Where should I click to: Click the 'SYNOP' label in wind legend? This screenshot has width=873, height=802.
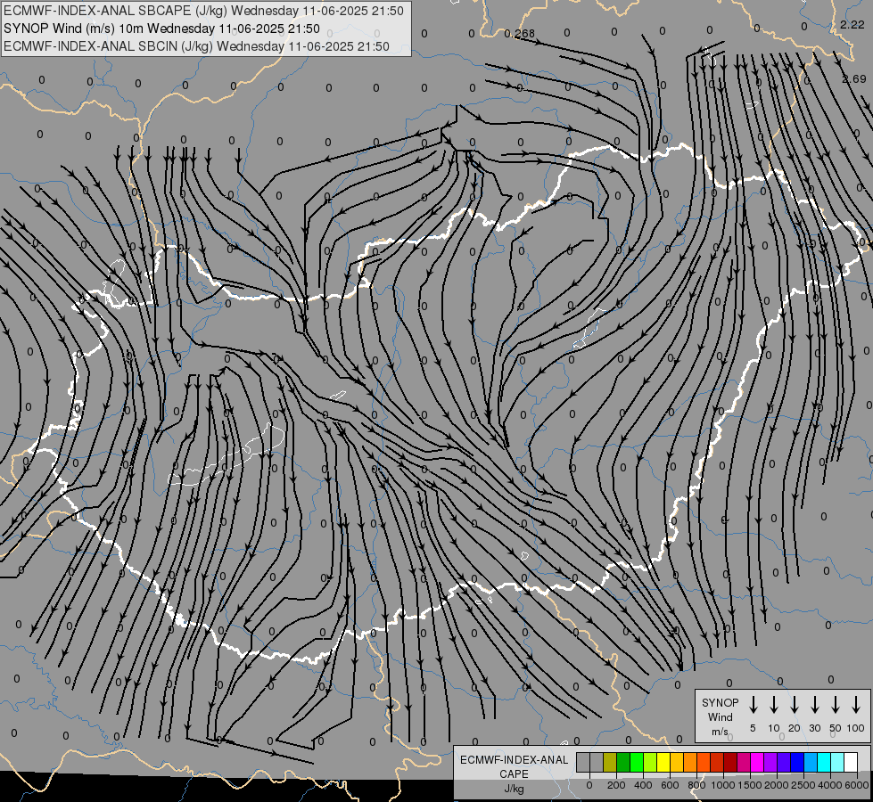pos(720,702)
